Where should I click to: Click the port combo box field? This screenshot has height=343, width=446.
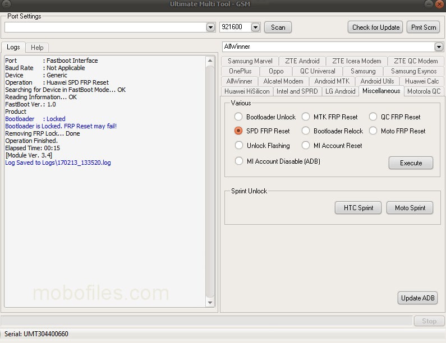click(110, 27)
